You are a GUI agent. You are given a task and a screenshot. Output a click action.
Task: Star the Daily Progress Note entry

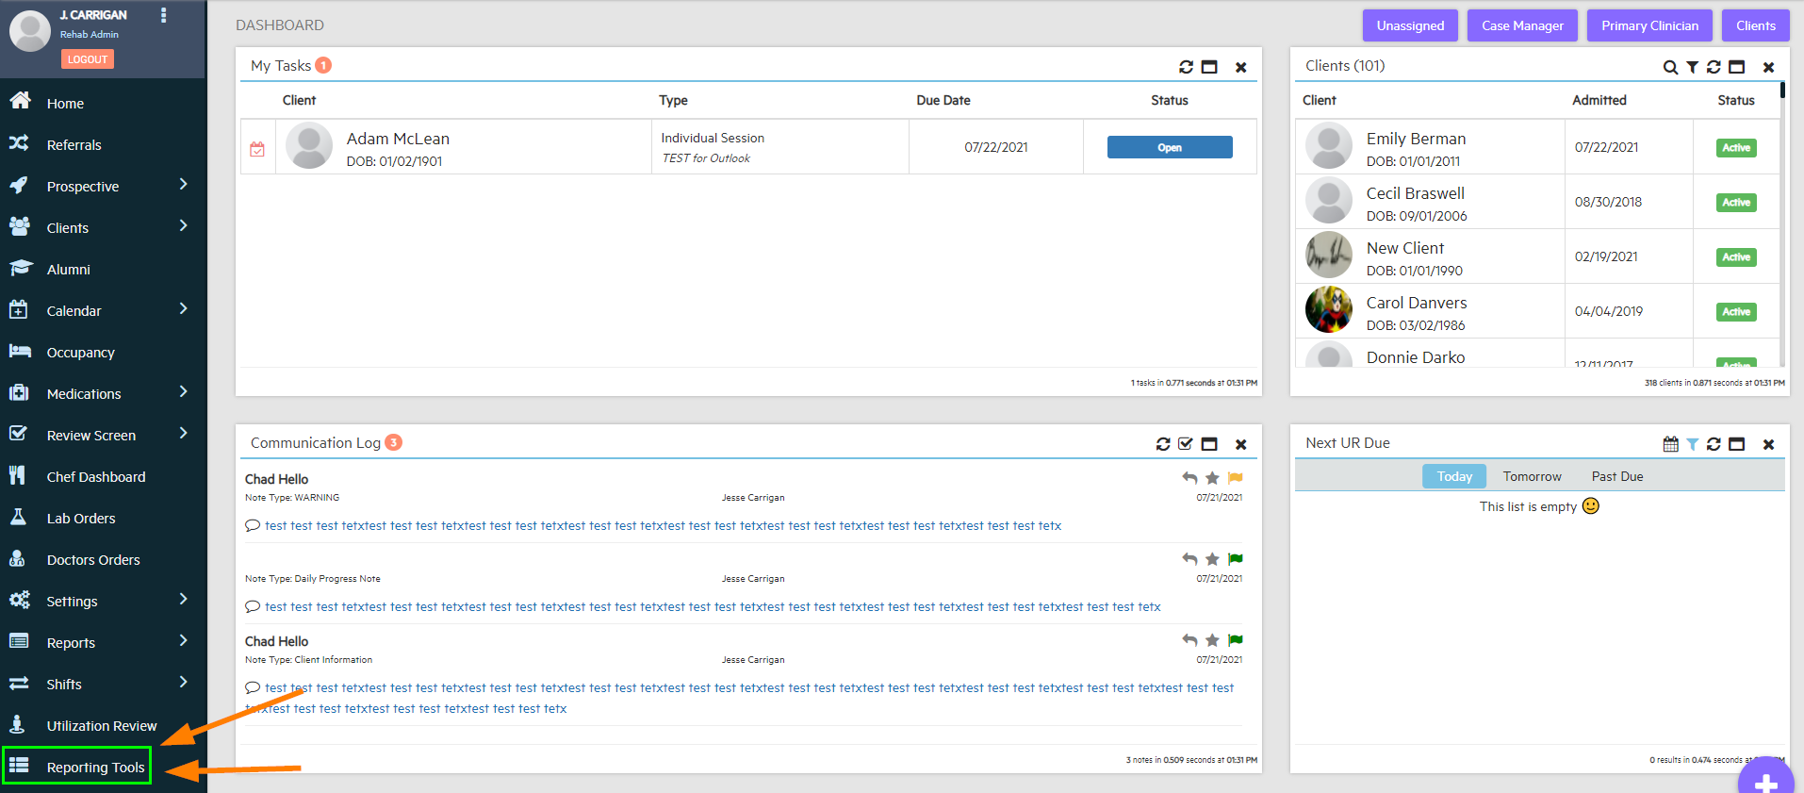(1212, 559)
